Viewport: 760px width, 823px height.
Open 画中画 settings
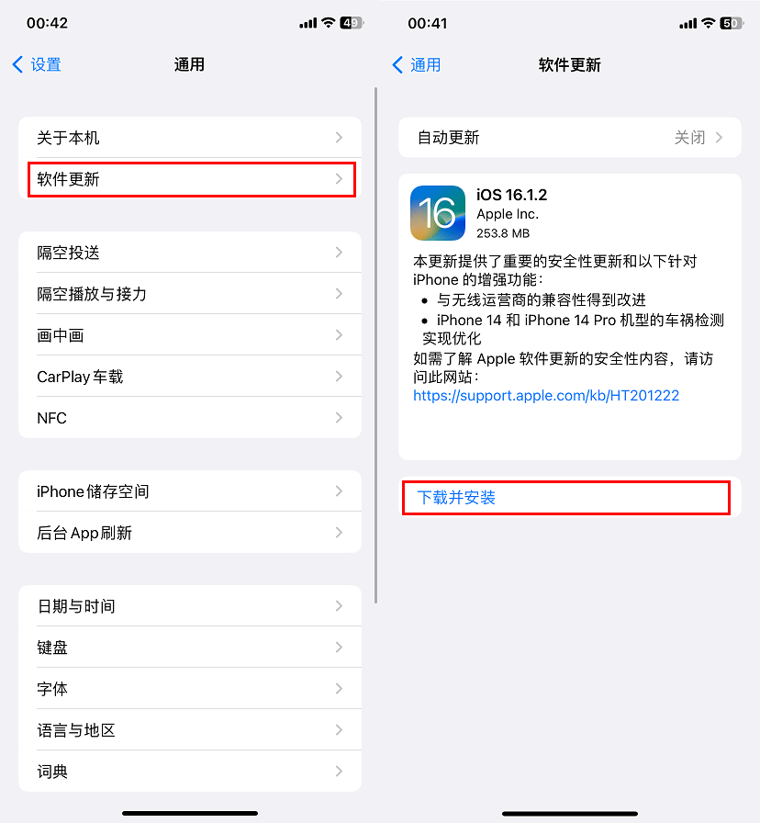coord(190,335)
